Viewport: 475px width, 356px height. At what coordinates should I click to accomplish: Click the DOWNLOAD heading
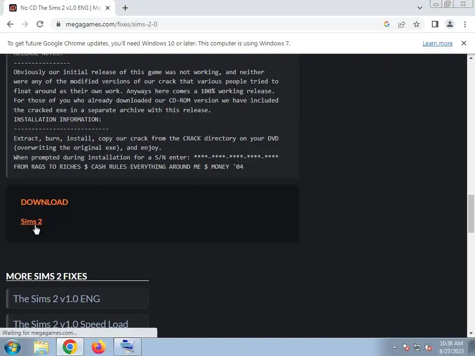click(x=45, y=202)
